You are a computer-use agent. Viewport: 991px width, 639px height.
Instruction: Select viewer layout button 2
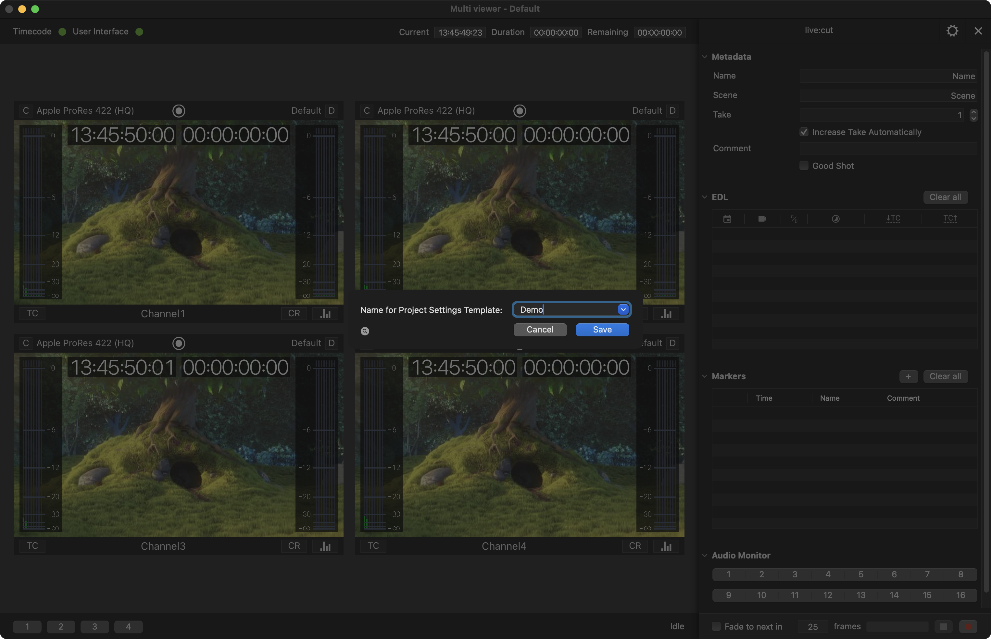point(61,627)
